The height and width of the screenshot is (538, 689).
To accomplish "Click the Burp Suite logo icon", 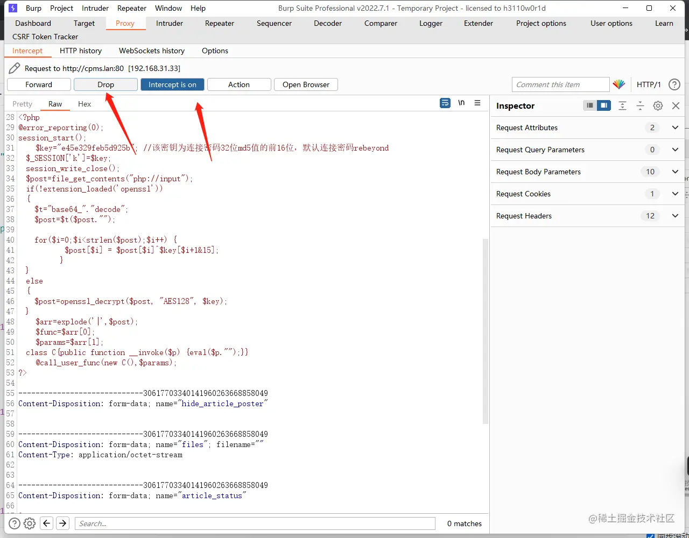I will (x=13, y=8).
